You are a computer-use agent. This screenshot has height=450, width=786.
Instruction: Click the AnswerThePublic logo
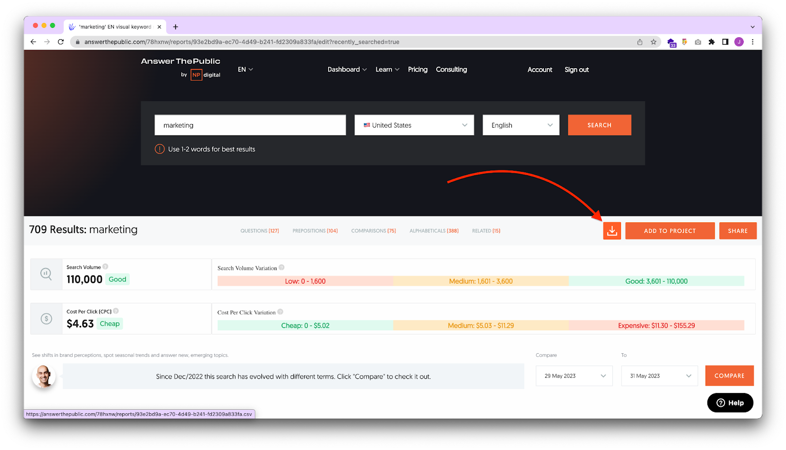pyautogui.click(x=180, y=61)
